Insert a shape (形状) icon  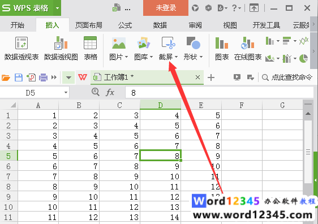coord(194,43)
